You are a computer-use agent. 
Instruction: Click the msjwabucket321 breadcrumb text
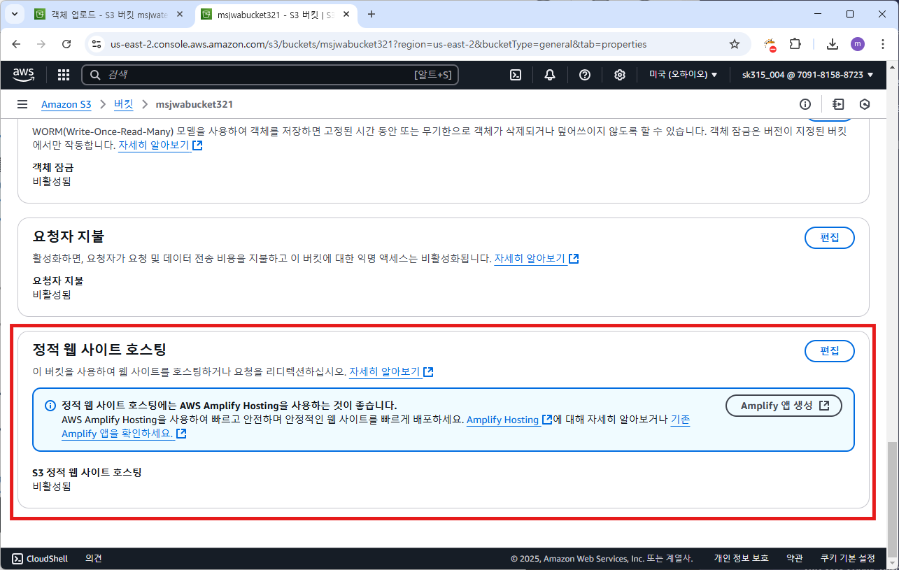point(194,104)
